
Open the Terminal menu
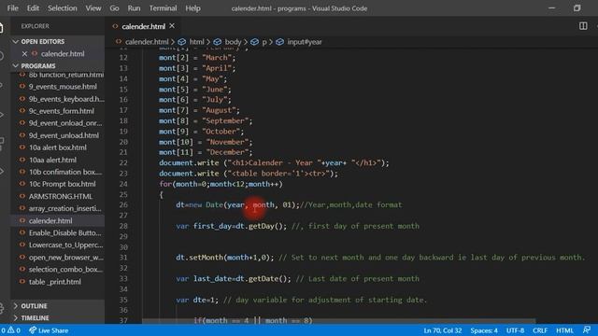[163, 8]
